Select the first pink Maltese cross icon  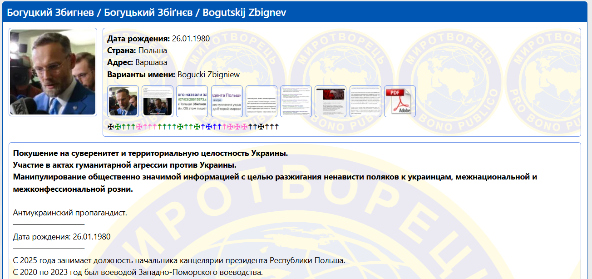139,126
